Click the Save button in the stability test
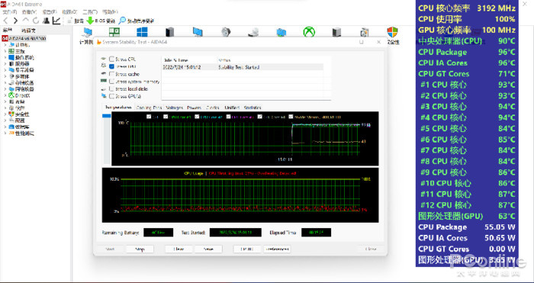534x283 pixels. (x=208, y=249)
